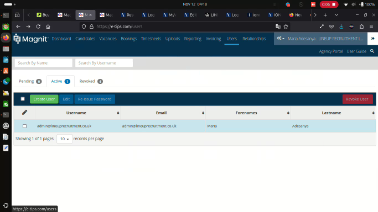
Task: Open the Dashboard menu item
Action: [x=61, y=39]
